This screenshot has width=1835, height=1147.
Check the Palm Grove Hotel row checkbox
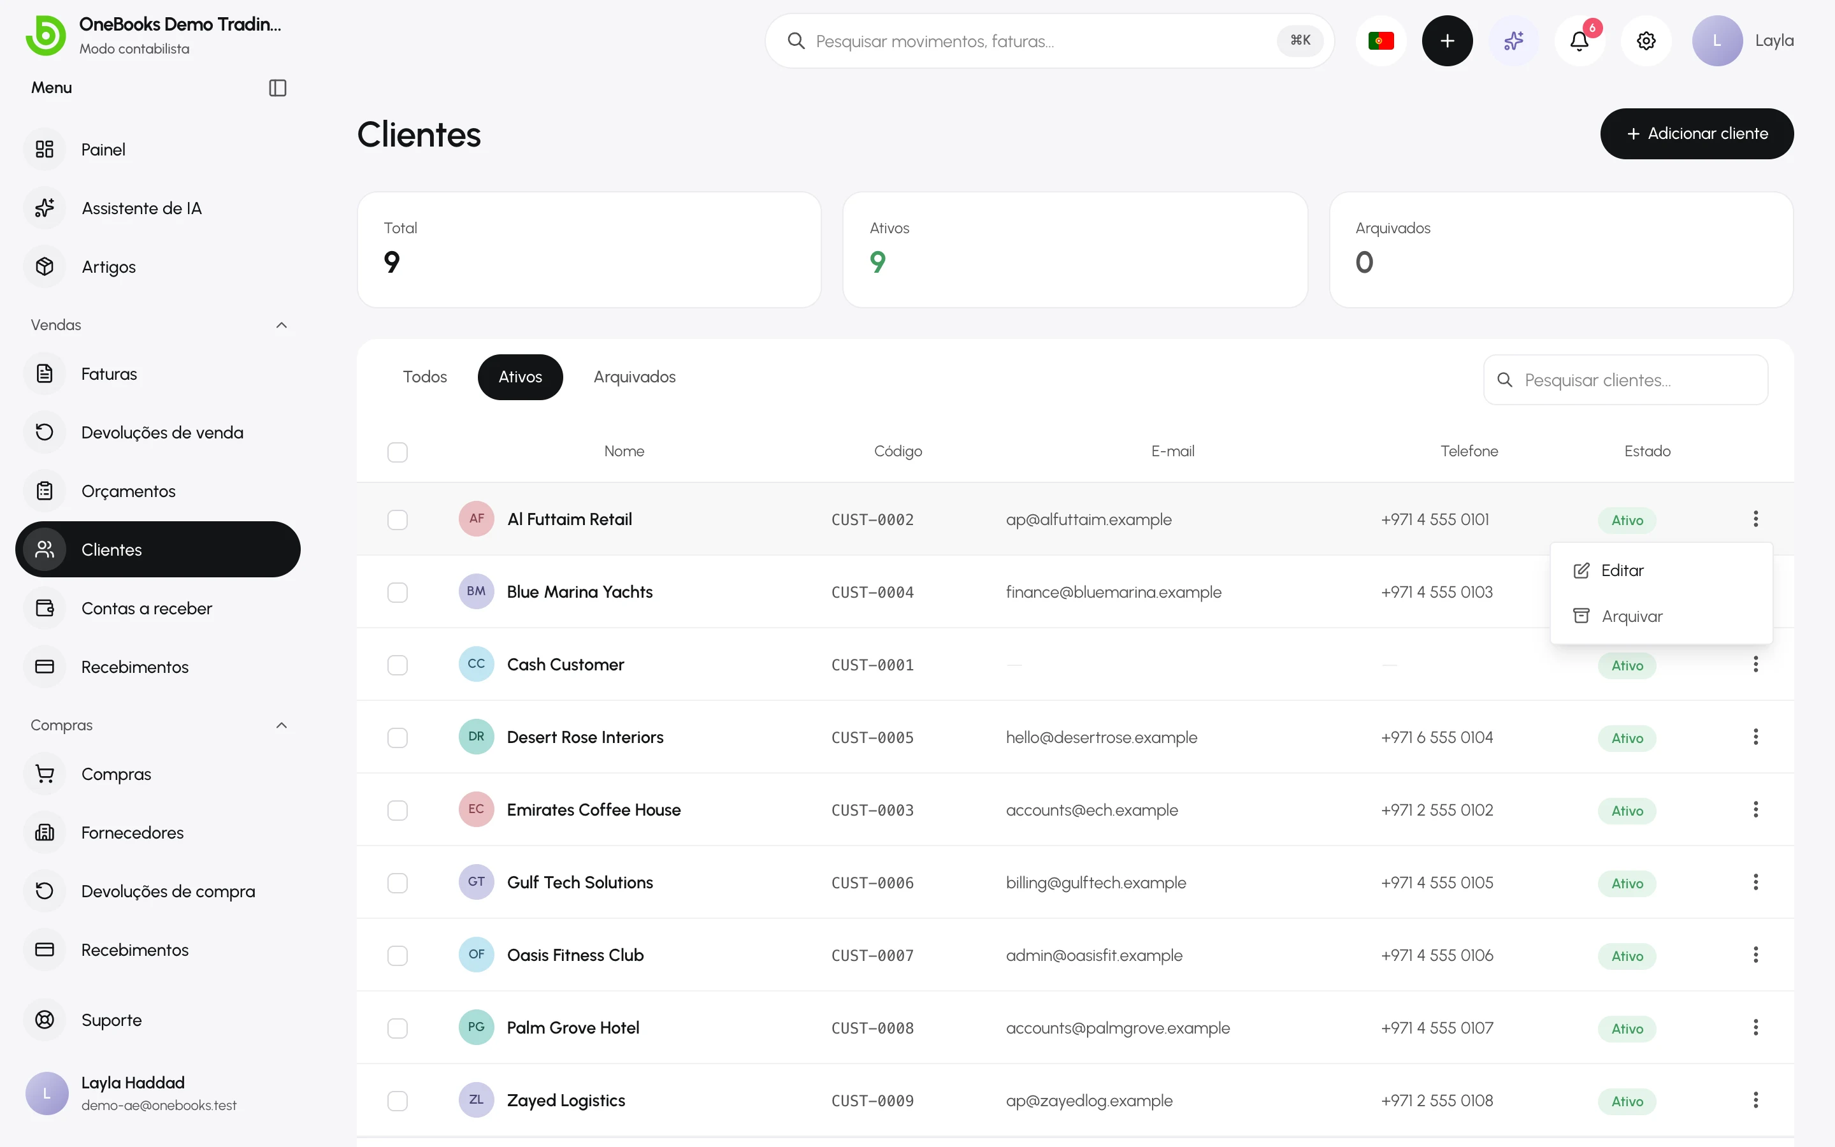point(398,1028)
